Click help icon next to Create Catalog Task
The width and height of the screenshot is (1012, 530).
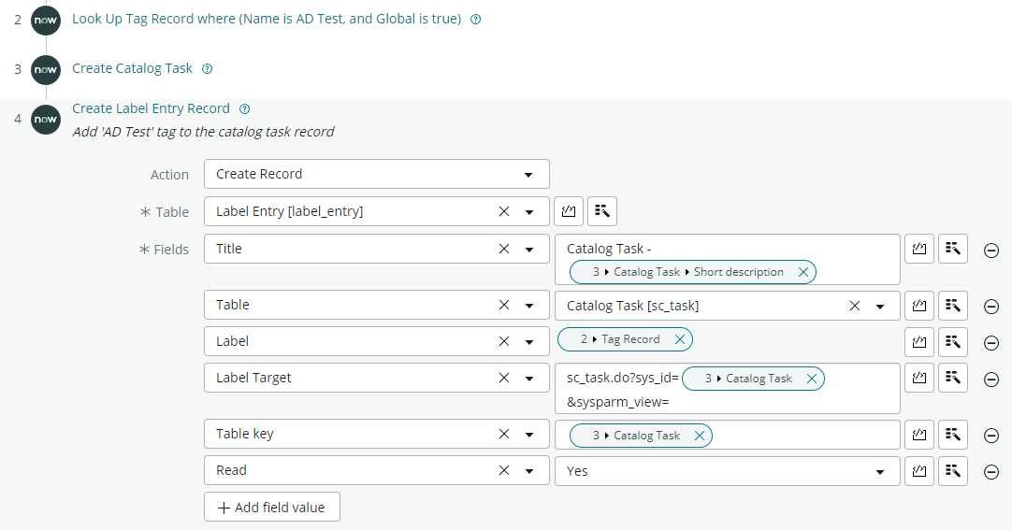[208, 69]
